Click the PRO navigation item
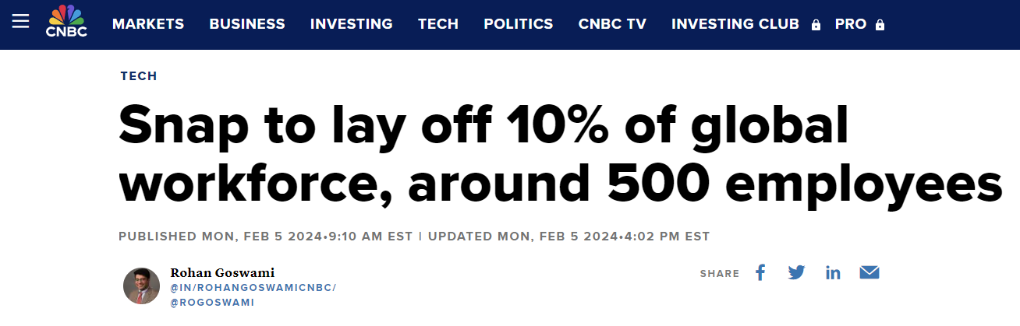Image resolution: width=1020 pixels, height=326 pixels. click(851, 24)
